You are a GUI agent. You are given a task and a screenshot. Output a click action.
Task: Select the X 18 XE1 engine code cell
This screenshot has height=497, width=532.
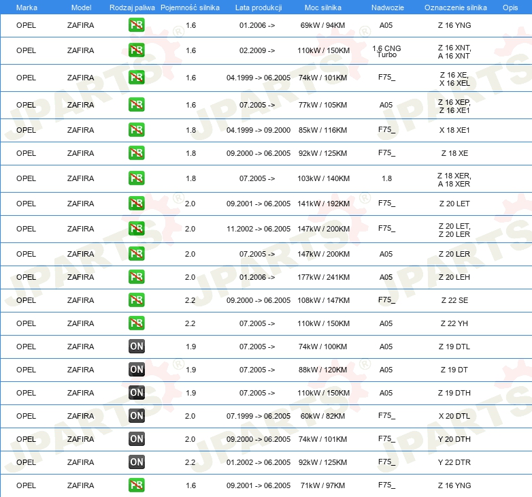(454, 130)
